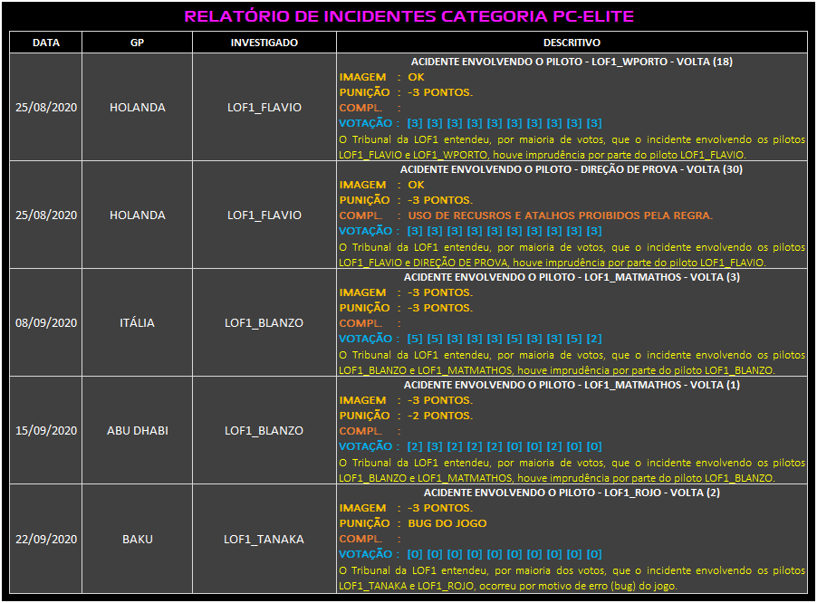Select the BAKU GP cell
Viewport: 817px width, 603px height.
pyautogui.click(x=137, y=539)
